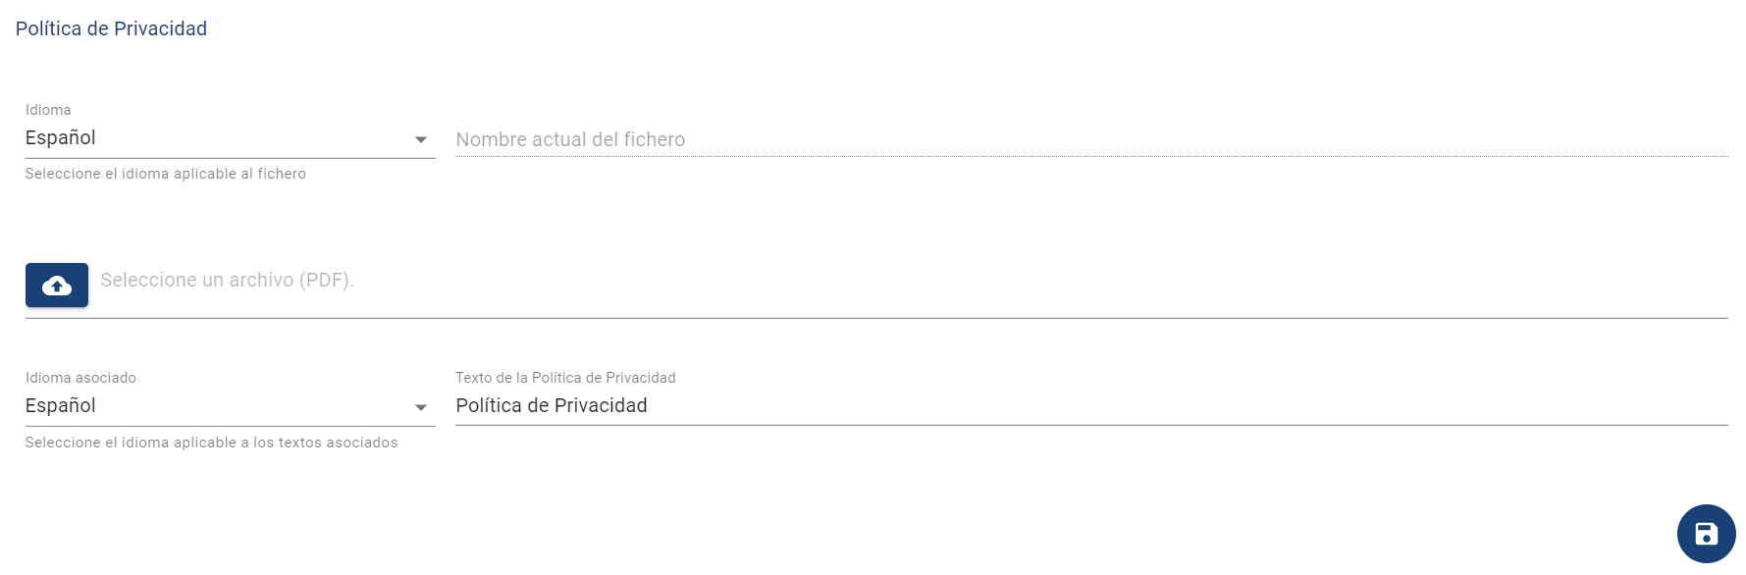Click the Idioma asociado field label

click(80, 378)
